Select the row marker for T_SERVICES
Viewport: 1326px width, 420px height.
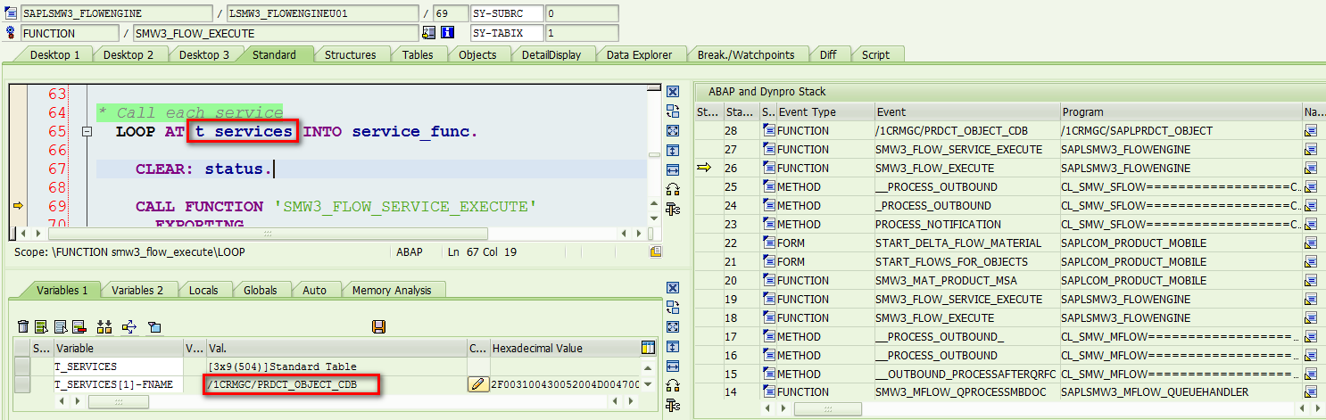tap(22, 366)
